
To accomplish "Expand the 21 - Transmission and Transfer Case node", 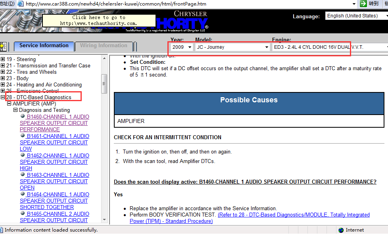I will click(x=3, y=65).
